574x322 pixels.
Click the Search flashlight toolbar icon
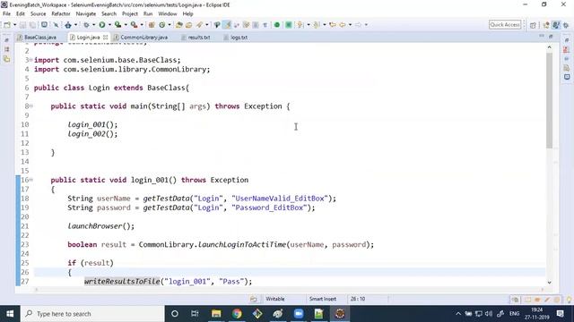[199, 25]
